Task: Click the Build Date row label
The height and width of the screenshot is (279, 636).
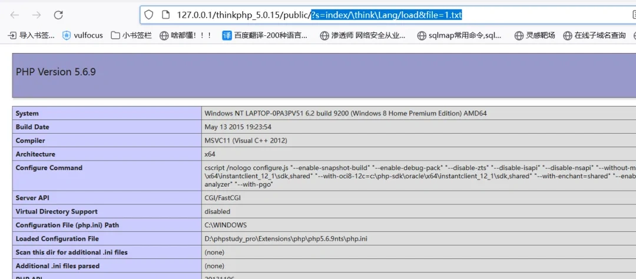Action: [x=32, y=127]
